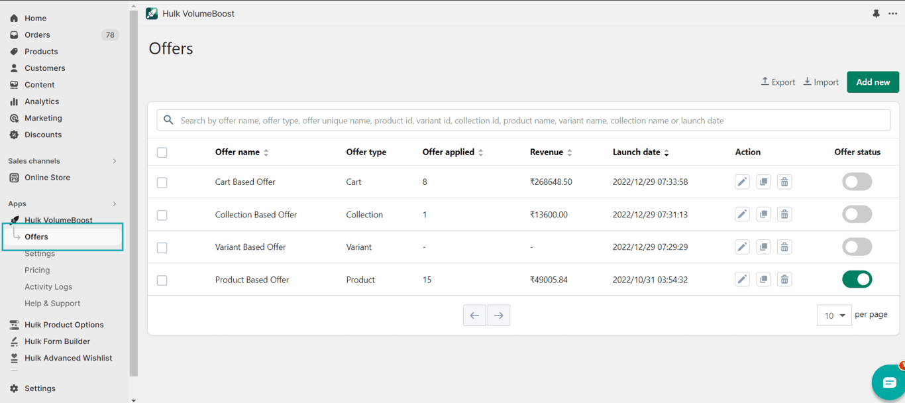
Task: Duplicate the Variant Based Offer
Action: (763, 247)
